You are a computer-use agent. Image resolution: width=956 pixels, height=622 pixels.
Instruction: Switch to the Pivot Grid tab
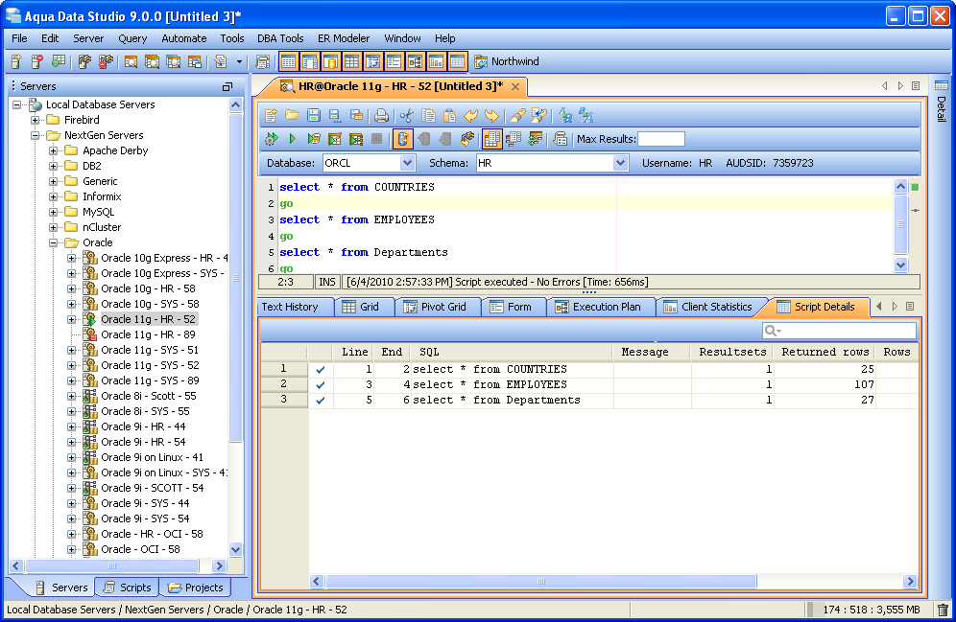pos(437,307)
